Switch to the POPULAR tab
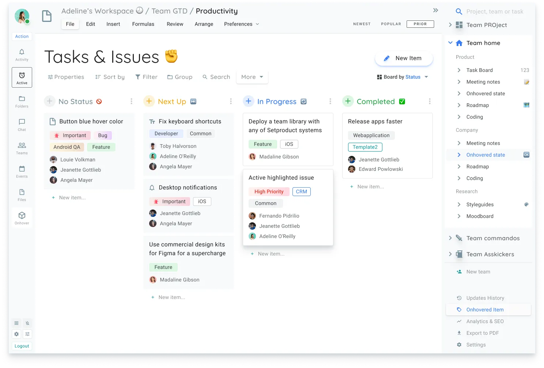544x368 pixels. click(x=391, y=24)
